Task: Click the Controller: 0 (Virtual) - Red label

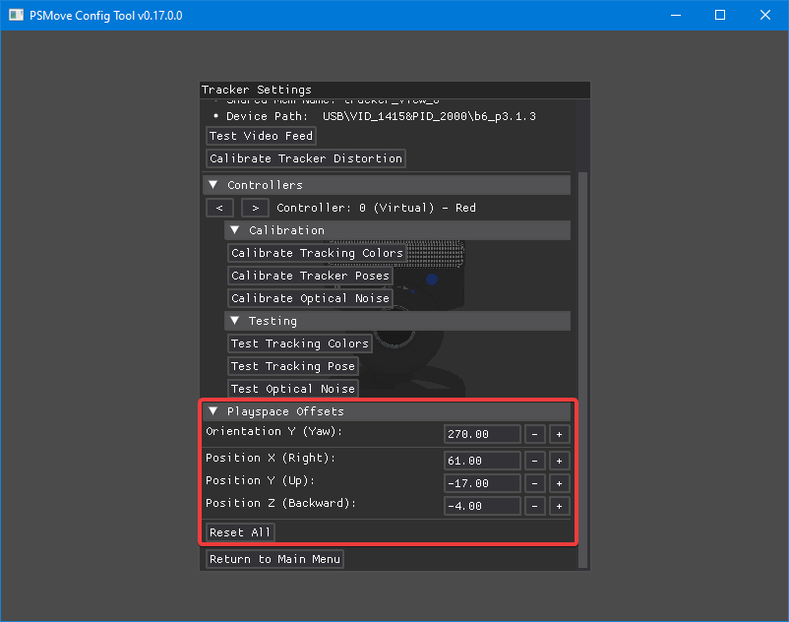Action: [376, 208]
